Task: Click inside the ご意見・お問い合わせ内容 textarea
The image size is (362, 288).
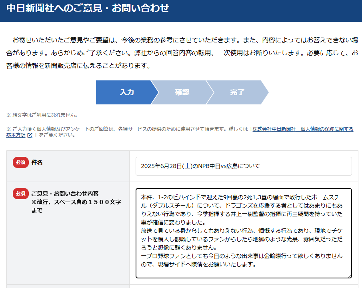Action: (244, 233)
